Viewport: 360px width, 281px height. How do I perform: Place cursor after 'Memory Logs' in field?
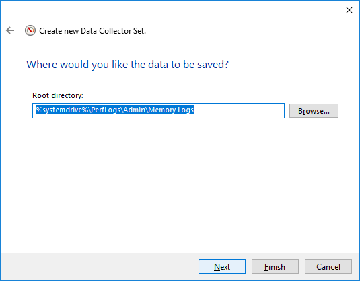tap(194, 110)
